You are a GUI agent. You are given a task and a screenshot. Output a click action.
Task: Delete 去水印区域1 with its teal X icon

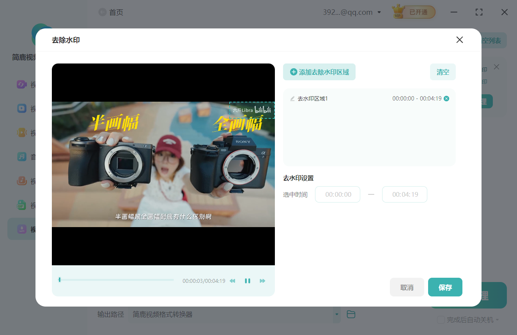click(446, 99)
